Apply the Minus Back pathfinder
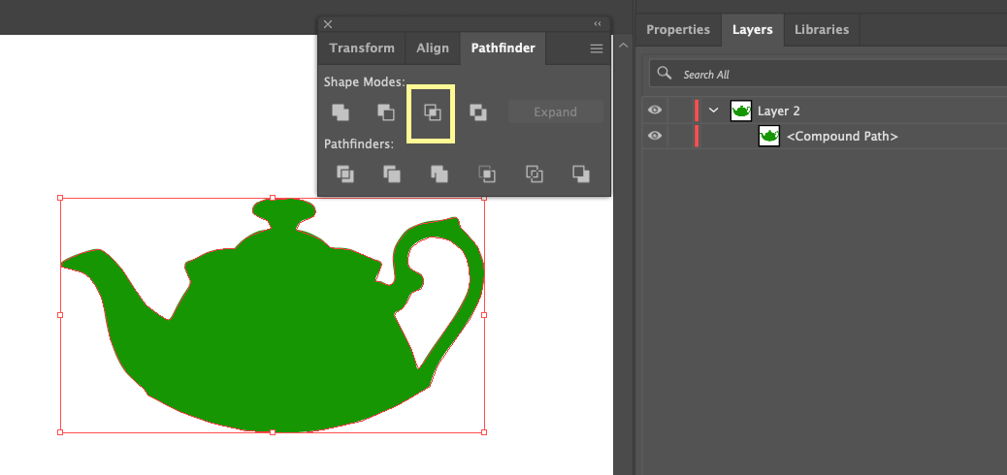The width and height of the screenshot is (1007, 475). [x=581, y=174]
